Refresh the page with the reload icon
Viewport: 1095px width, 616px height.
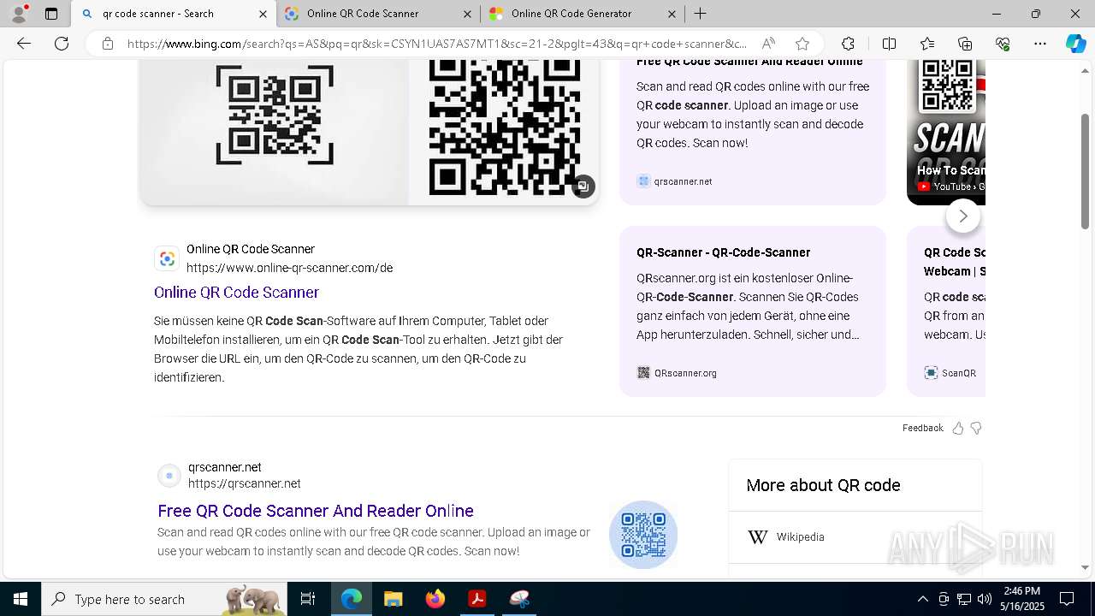62,44
